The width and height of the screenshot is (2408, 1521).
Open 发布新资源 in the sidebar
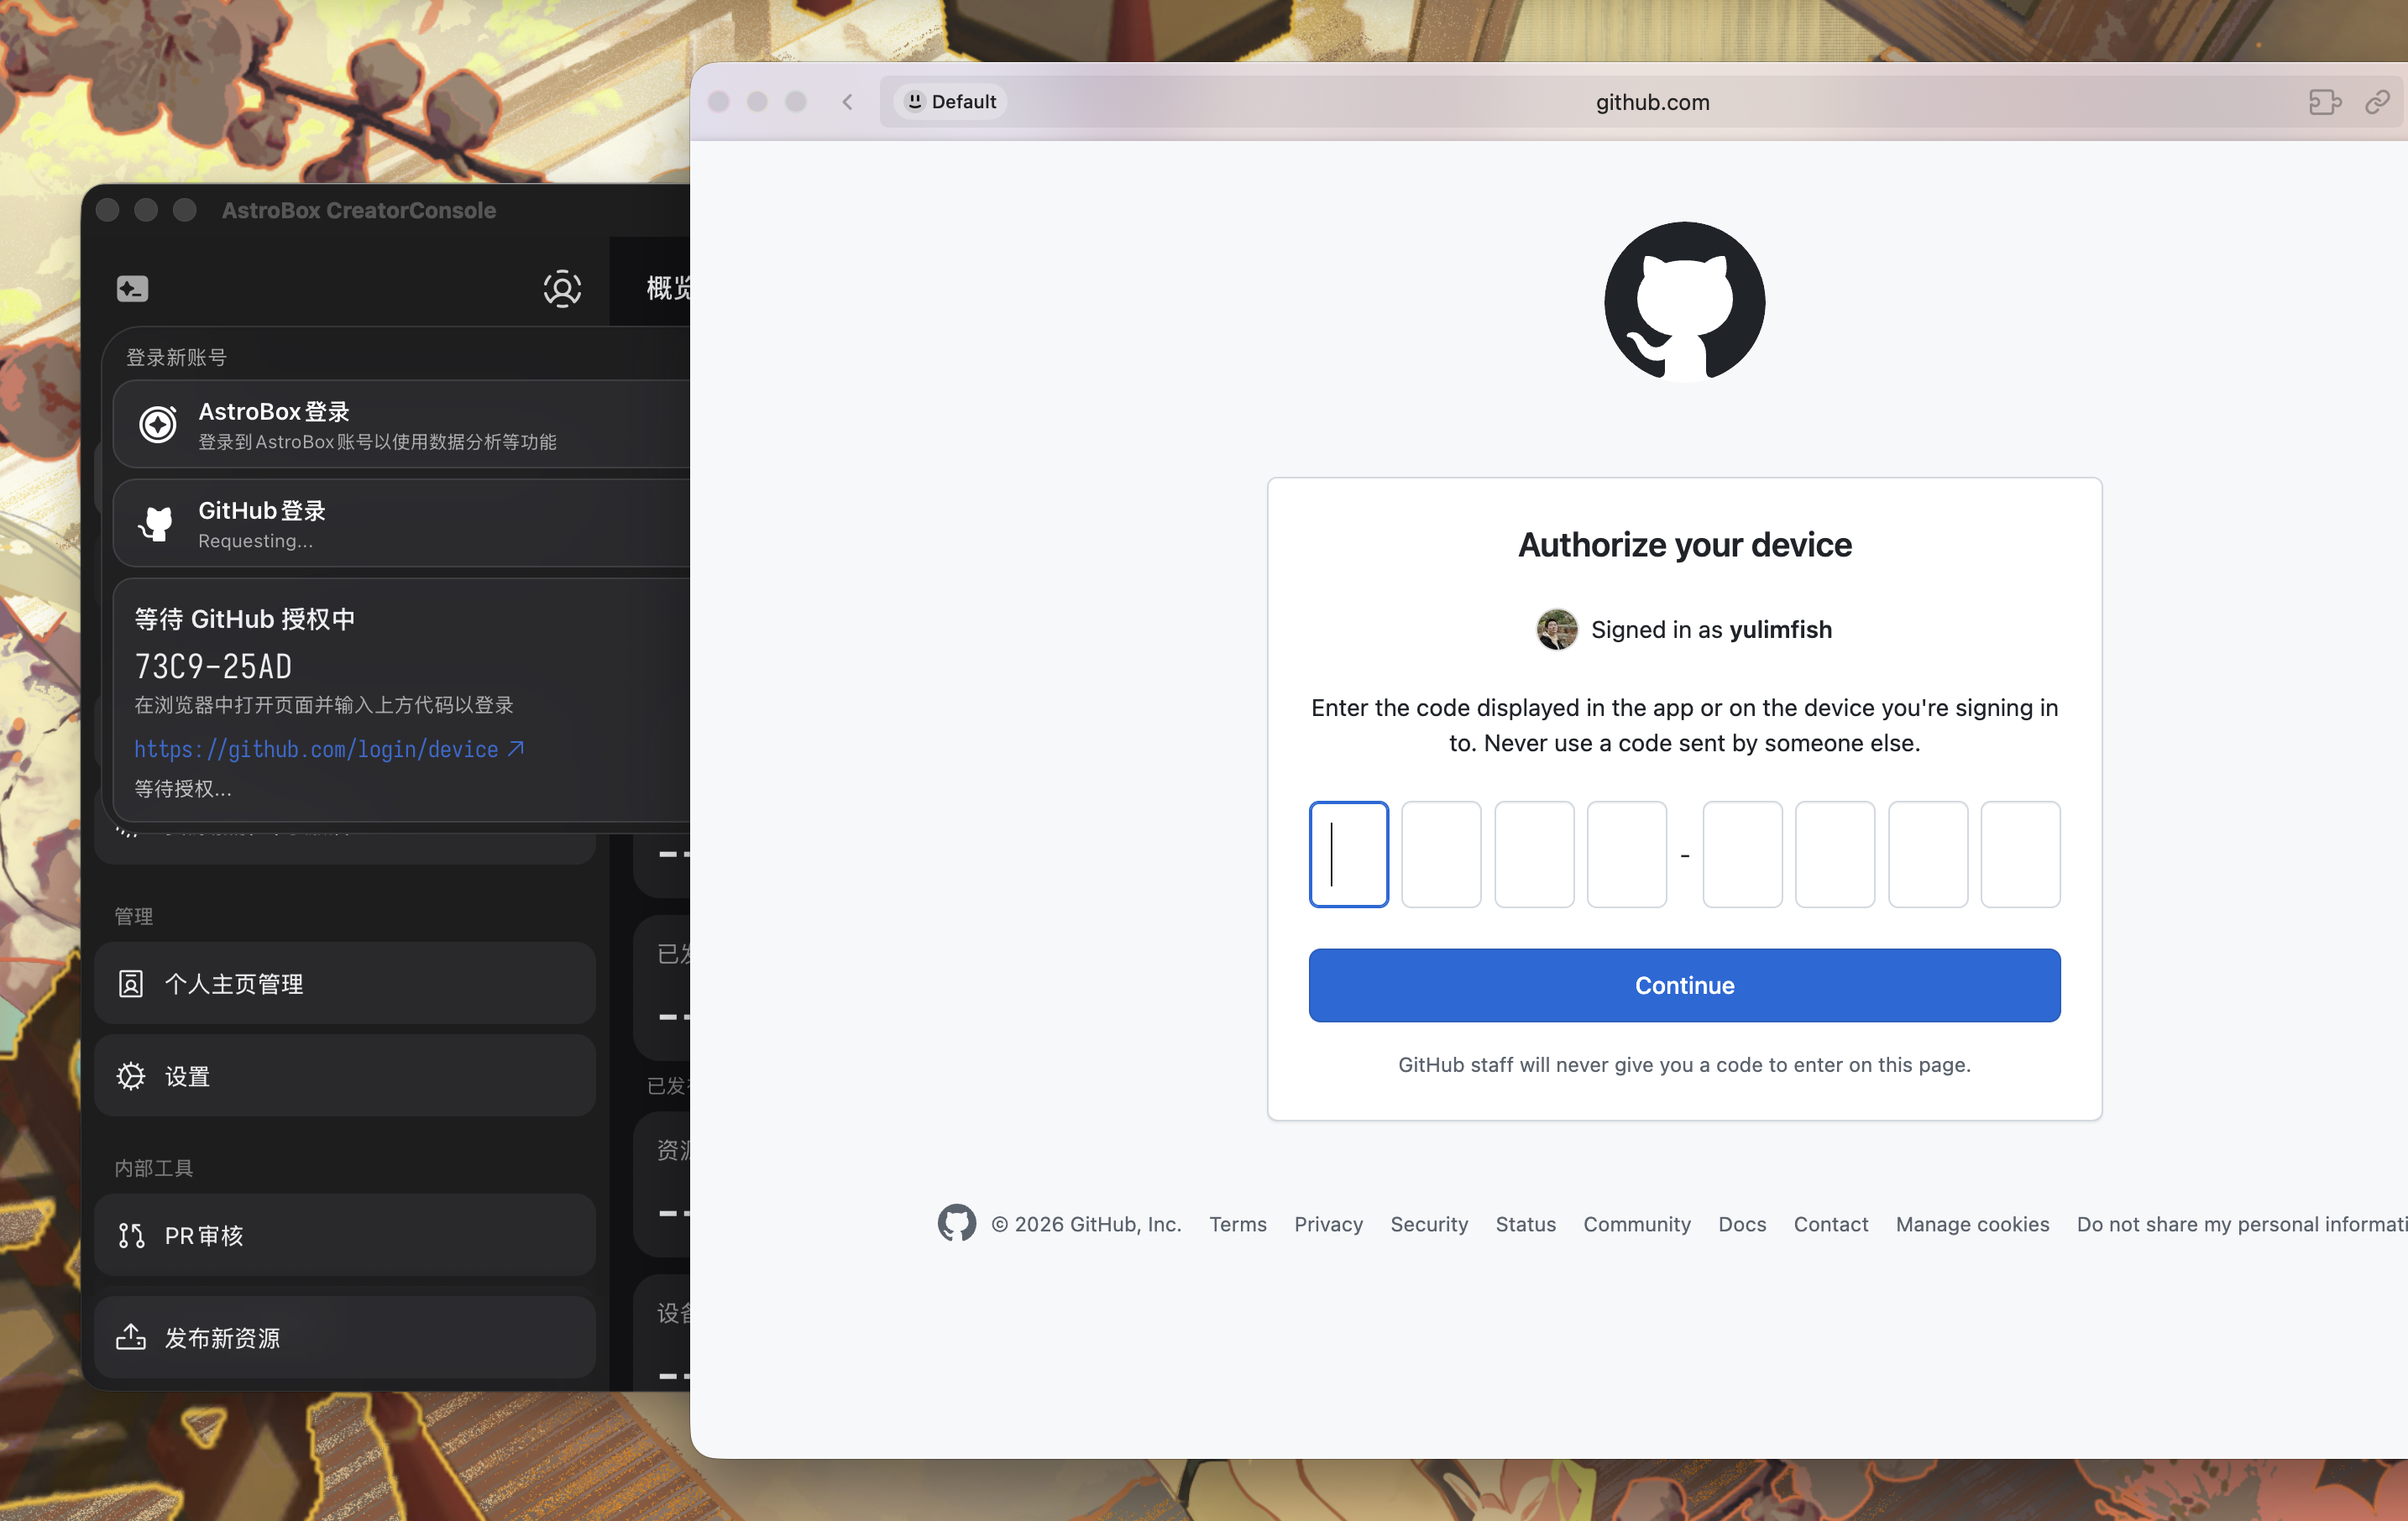coord(345,1337)
